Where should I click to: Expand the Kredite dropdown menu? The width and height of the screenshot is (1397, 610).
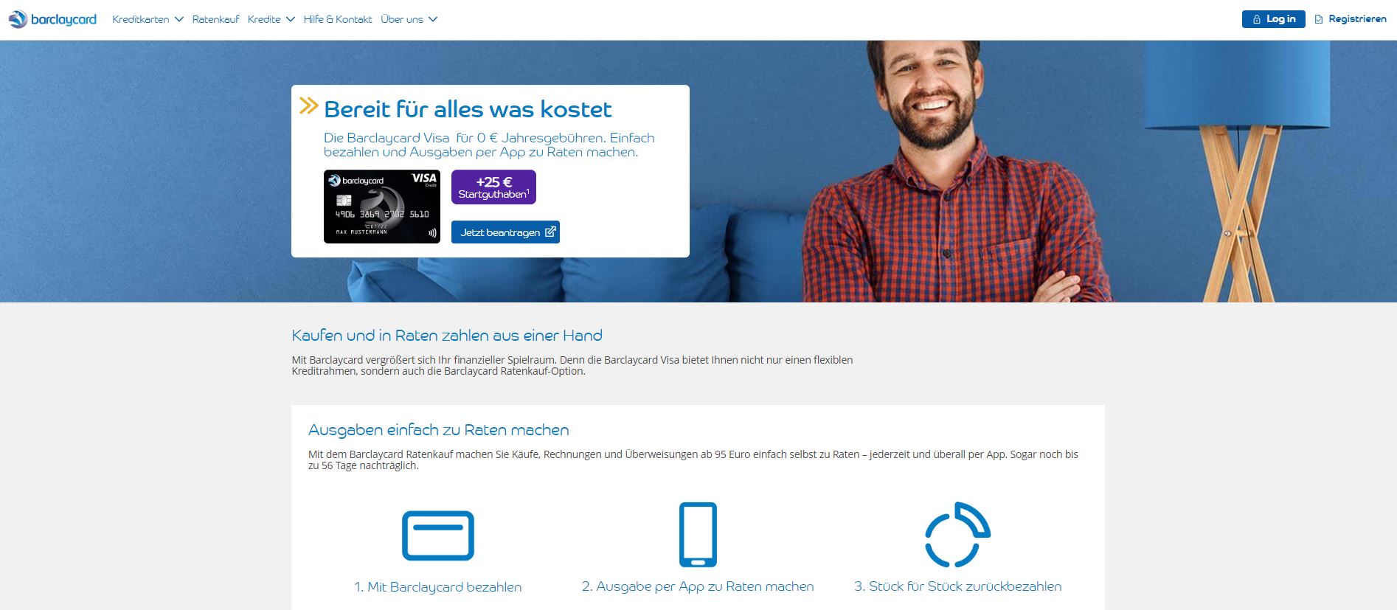(271, 19)
